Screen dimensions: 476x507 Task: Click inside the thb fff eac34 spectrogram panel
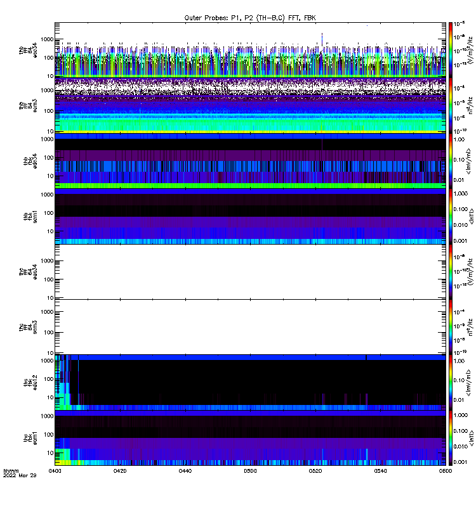point(250,50)
